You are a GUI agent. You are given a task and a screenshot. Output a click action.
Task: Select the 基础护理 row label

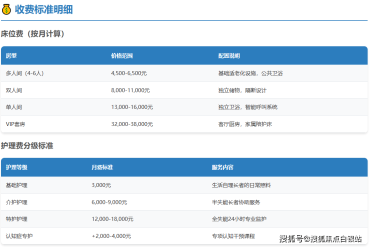16,185
